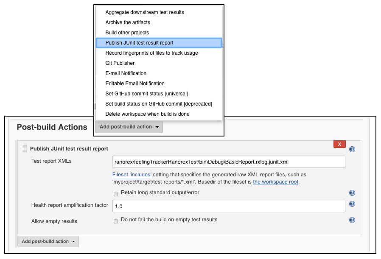
Task: Choose Git Publisher menu entry
Action: pyautogui.click(x=159, y=63)
